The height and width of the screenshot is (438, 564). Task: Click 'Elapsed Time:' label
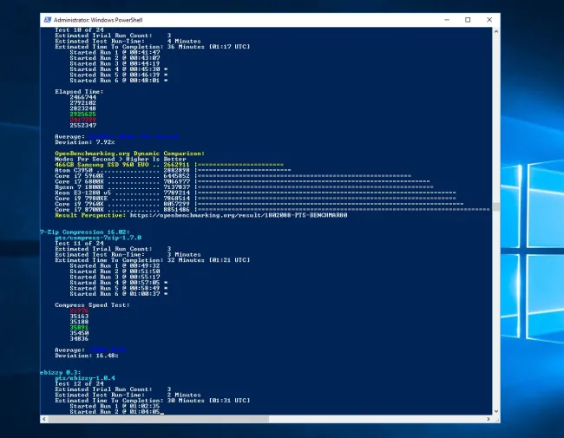pos(79,91)
